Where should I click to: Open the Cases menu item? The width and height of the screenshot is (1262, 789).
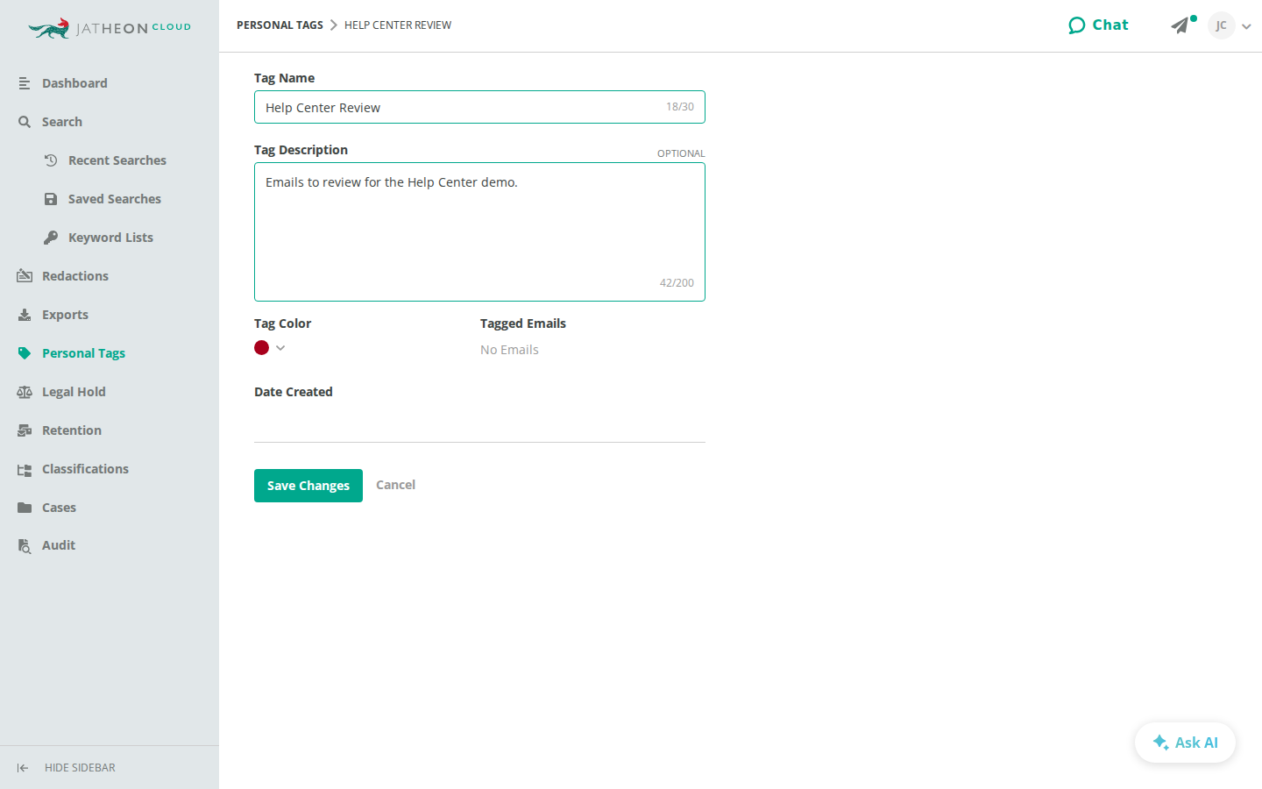pyautogui.click(x=59, y=508)
